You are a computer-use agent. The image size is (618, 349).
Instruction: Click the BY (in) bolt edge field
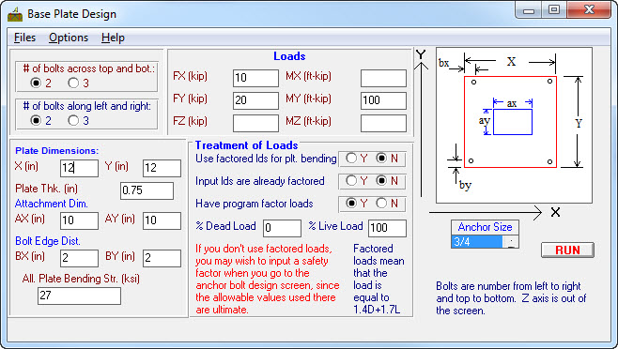coord(162,258)
